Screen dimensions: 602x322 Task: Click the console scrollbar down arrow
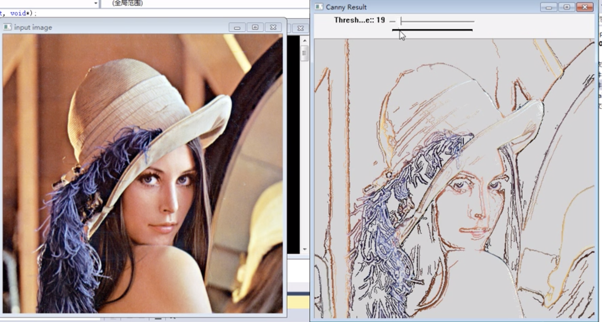click(x=305, y=249)
